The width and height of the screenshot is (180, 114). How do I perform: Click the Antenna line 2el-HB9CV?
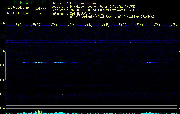click(78, 13)
